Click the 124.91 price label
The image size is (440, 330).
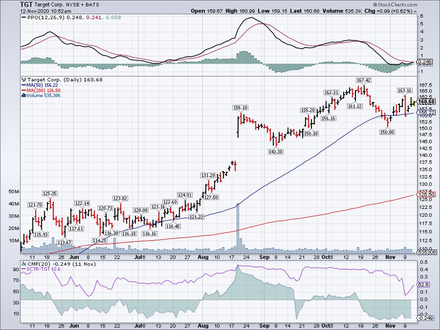[x=185, y=195]
